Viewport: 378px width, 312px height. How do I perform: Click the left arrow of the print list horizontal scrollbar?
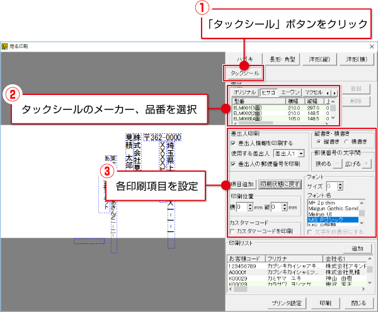231,289
